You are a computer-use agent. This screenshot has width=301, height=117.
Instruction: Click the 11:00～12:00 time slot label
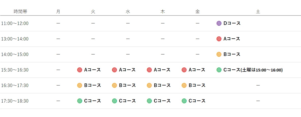point(15,23)
